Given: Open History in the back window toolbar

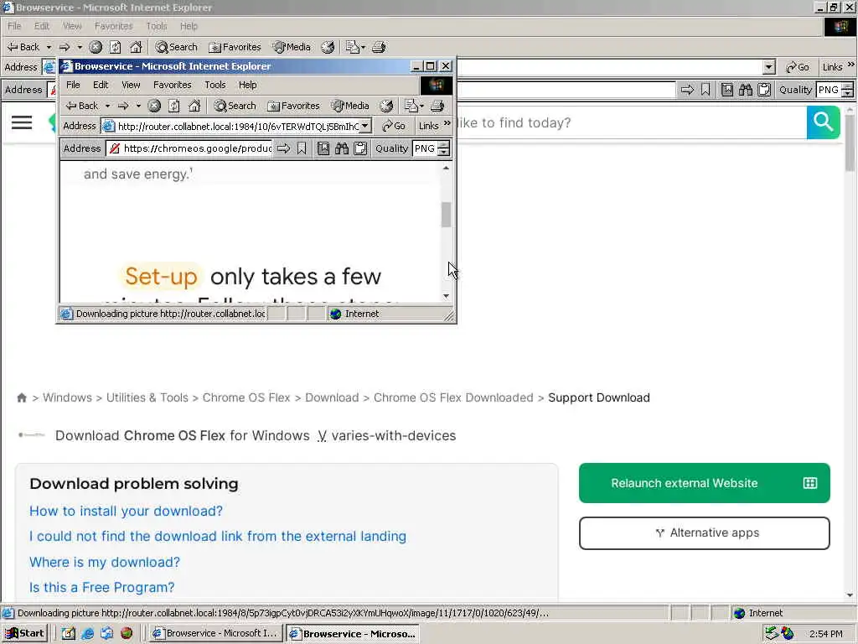Looking at the screenshot, I should 328,47.
